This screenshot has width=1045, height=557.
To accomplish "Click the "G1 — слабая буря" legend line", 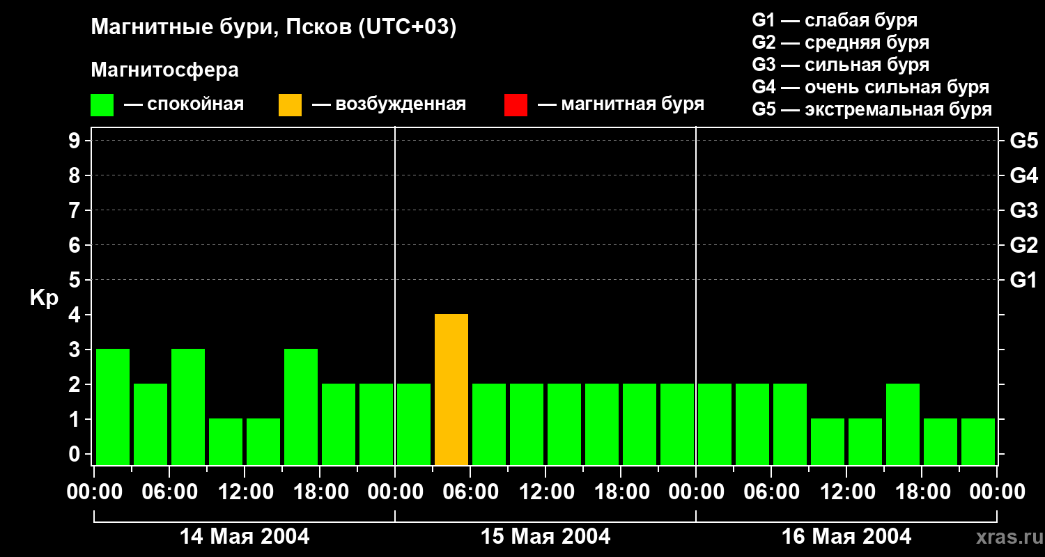I will coord(835,20).
